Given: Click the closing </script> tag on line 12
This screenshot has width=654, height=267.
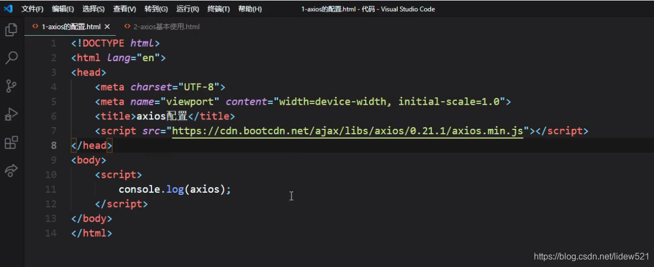Looking at the screenshot, I should (x=121, y=204).
